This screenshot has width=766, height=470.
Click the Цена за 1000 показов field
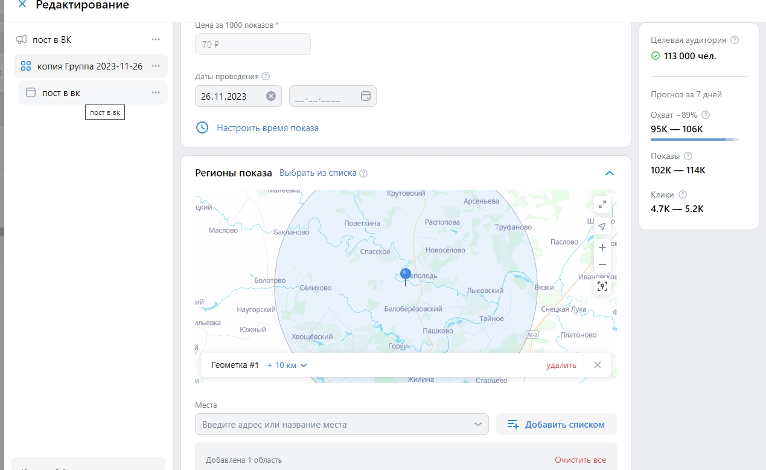point(253,44)
